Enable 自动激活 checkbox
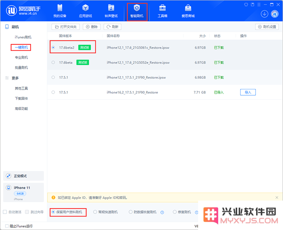The height and width of the screenshot is (230, 283). (x=5, y=212)
